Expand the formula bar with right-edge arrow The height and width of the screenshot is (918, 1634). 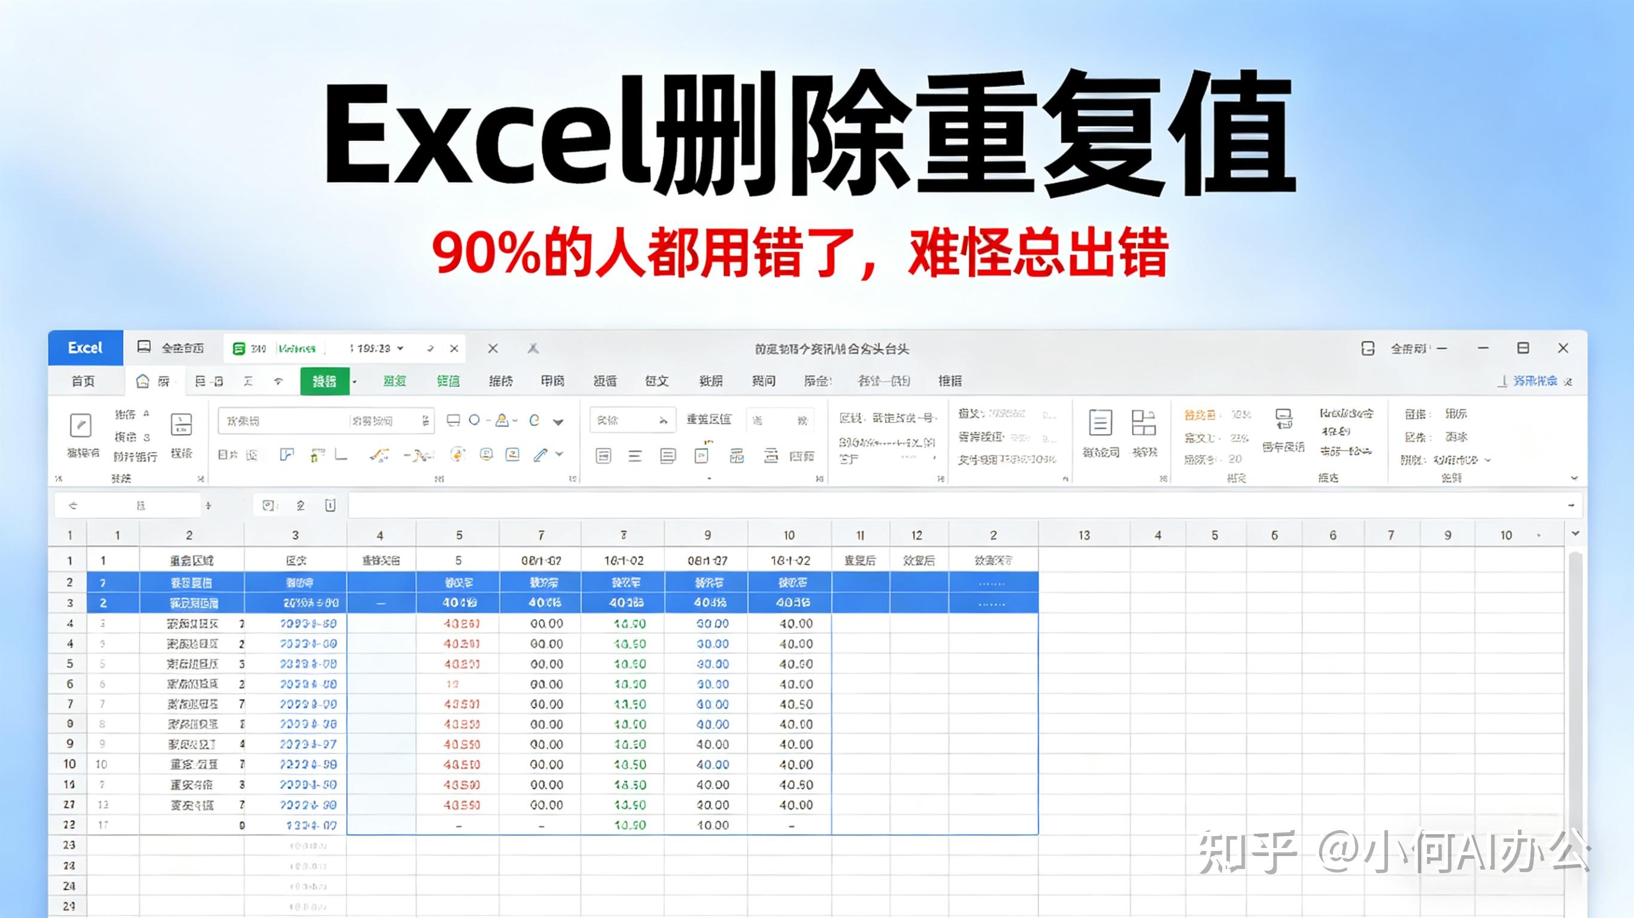coord(1571,505)
